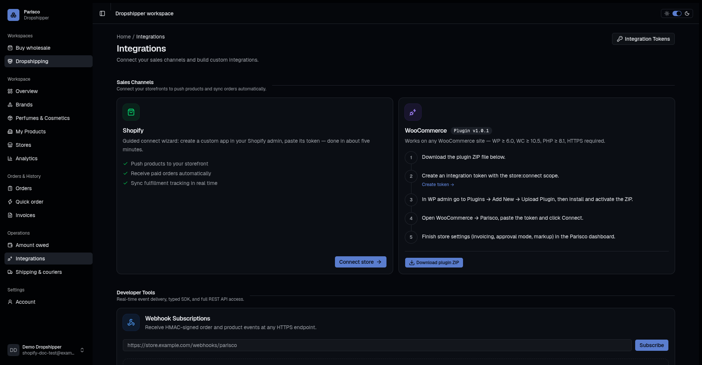Open Account settings
The image size is (702, 365).
tap(49, 302)
